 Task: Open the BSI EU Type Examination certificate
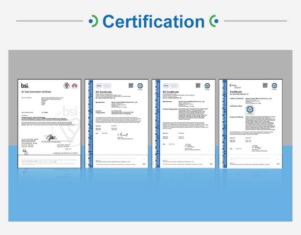point(49,123)
